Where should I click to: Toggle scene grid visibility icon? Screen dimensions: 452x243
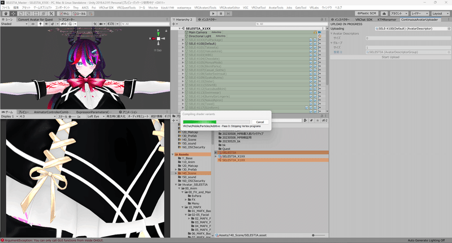pos(70,24)
